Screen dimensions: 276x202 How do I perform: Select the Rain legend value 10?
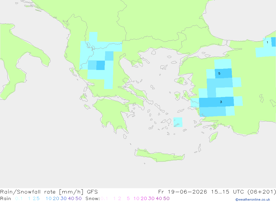[x=49, y=198]
